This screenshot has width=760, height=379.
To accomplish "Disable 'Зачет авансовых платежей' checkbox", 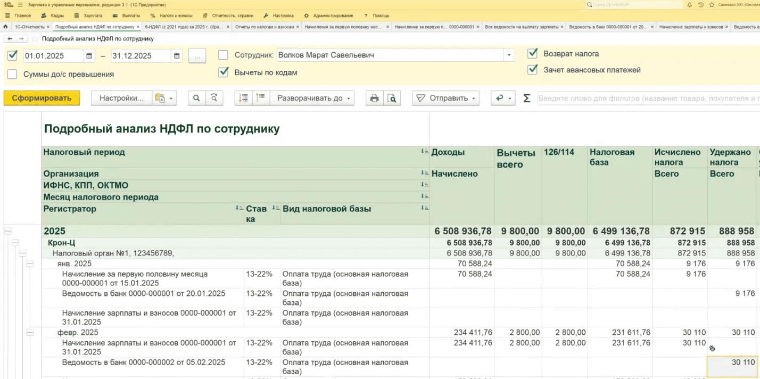I will tap(532, 70).
